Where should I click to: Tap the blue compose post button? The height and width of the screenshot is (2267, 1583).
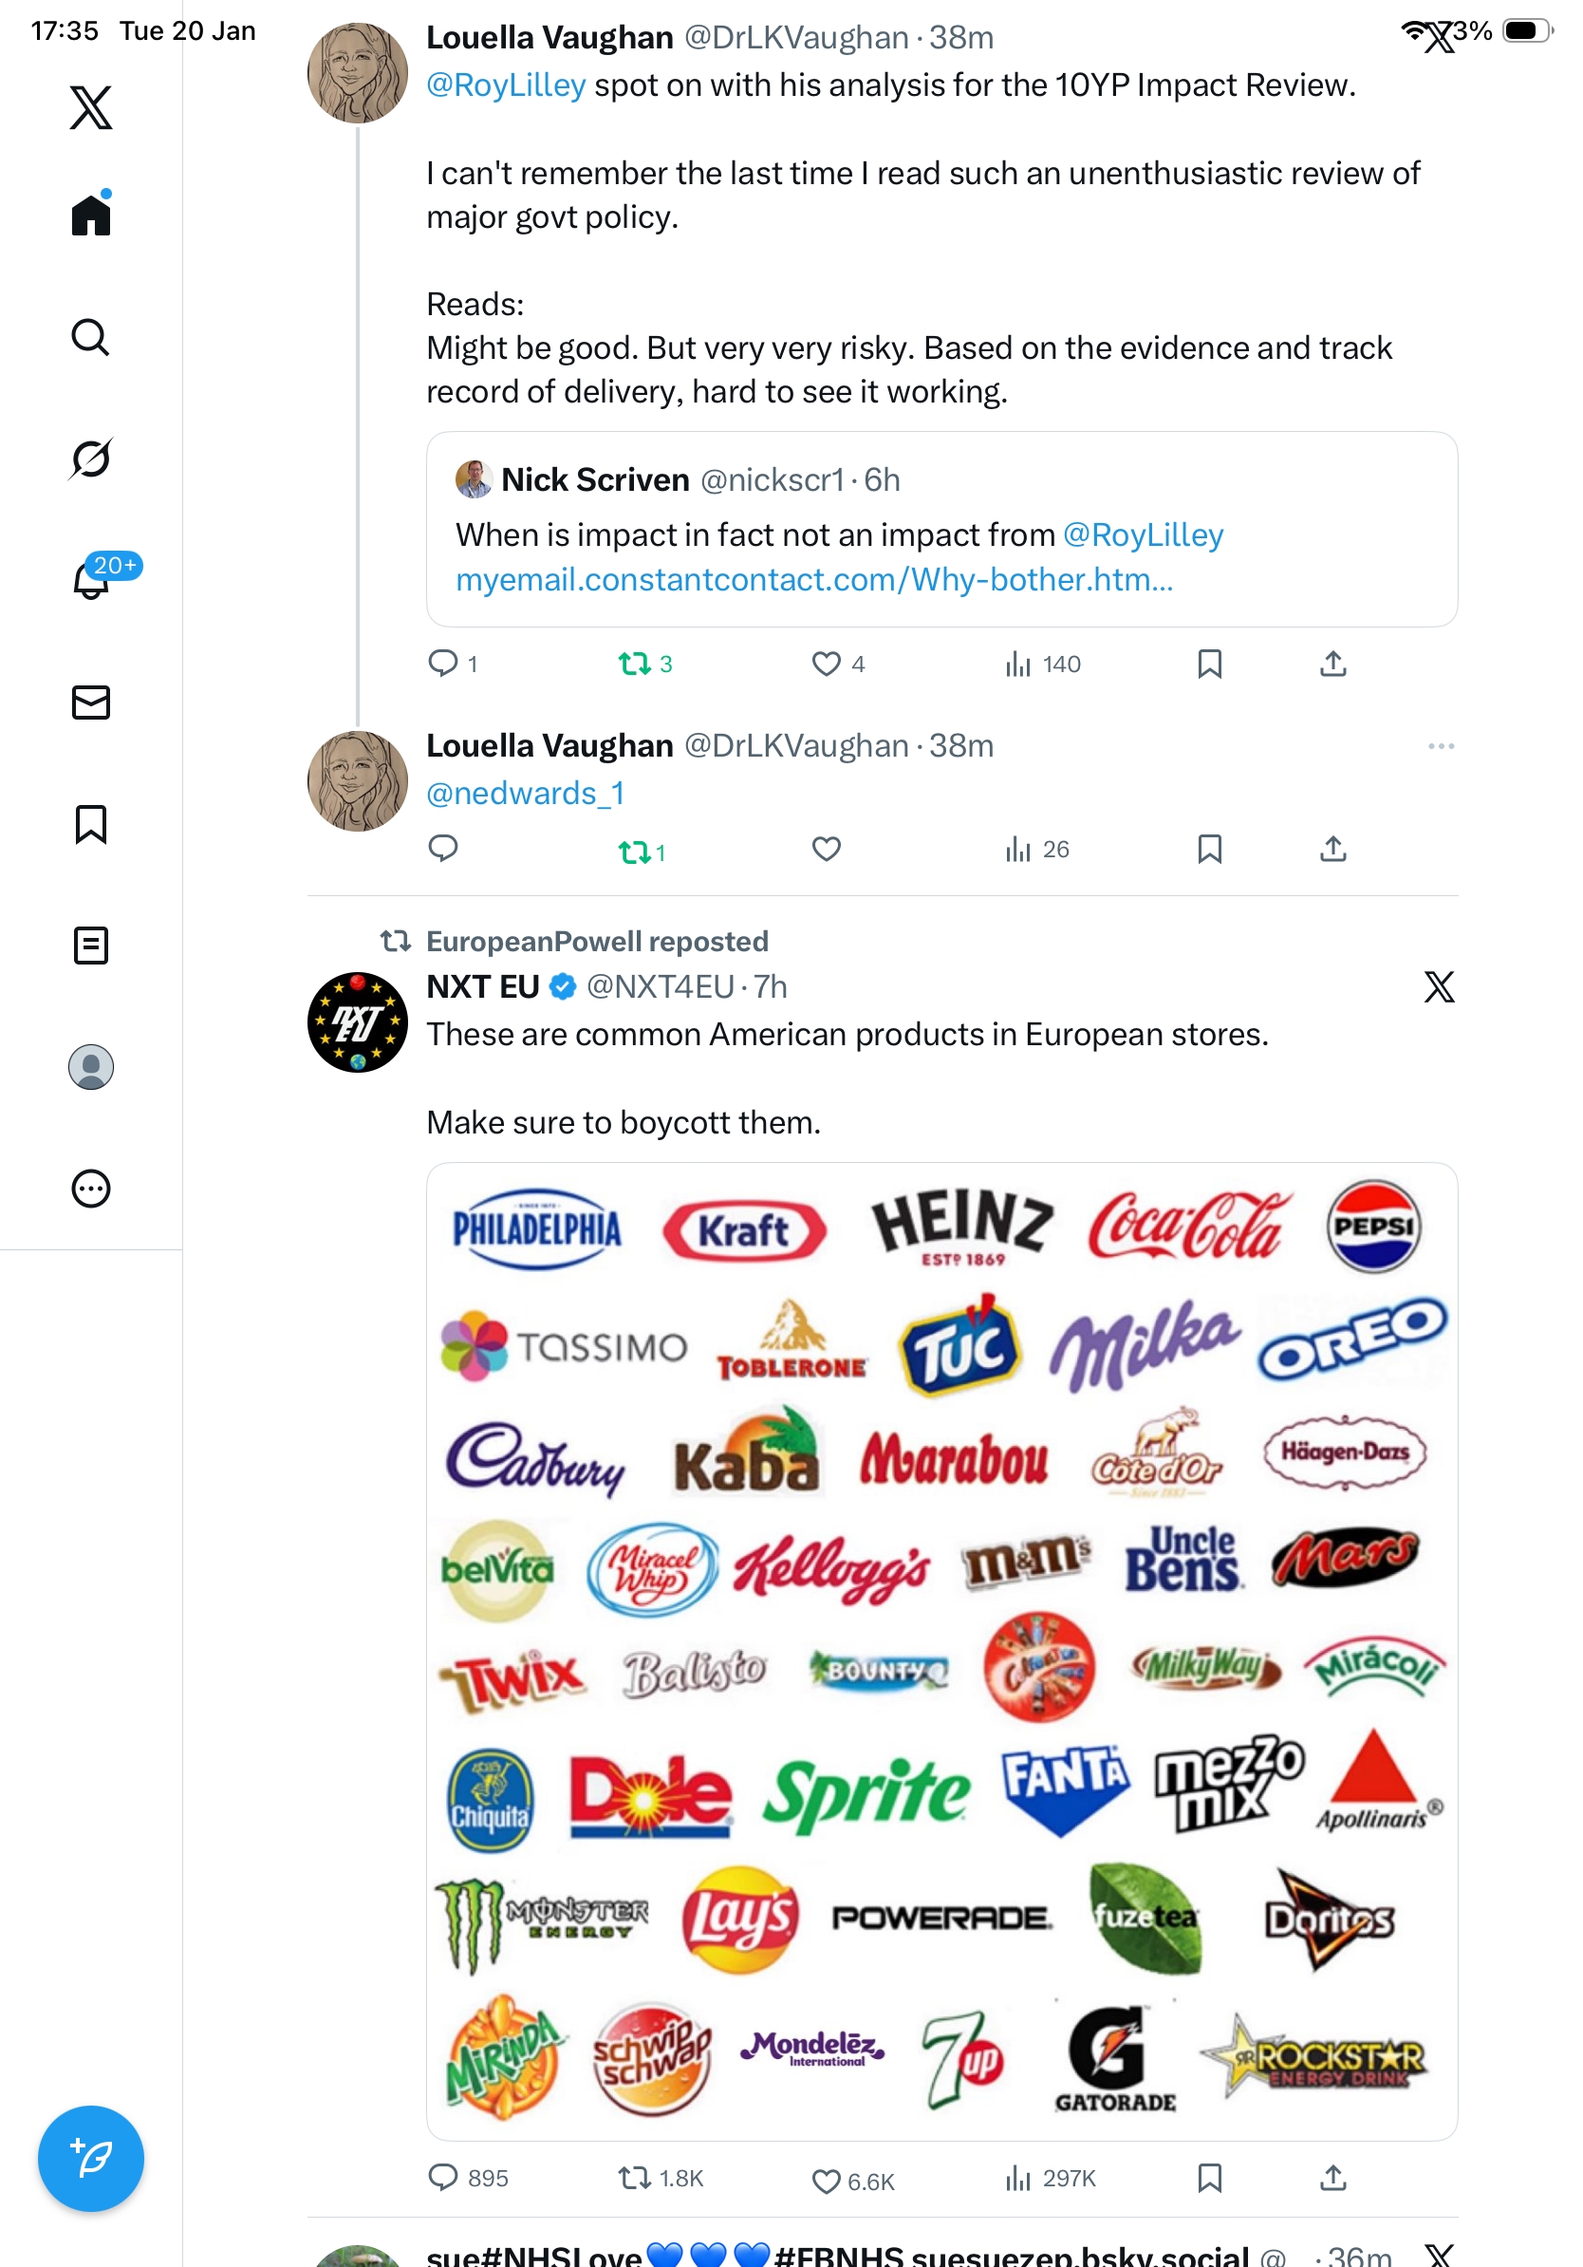[x=91, y=2158]
